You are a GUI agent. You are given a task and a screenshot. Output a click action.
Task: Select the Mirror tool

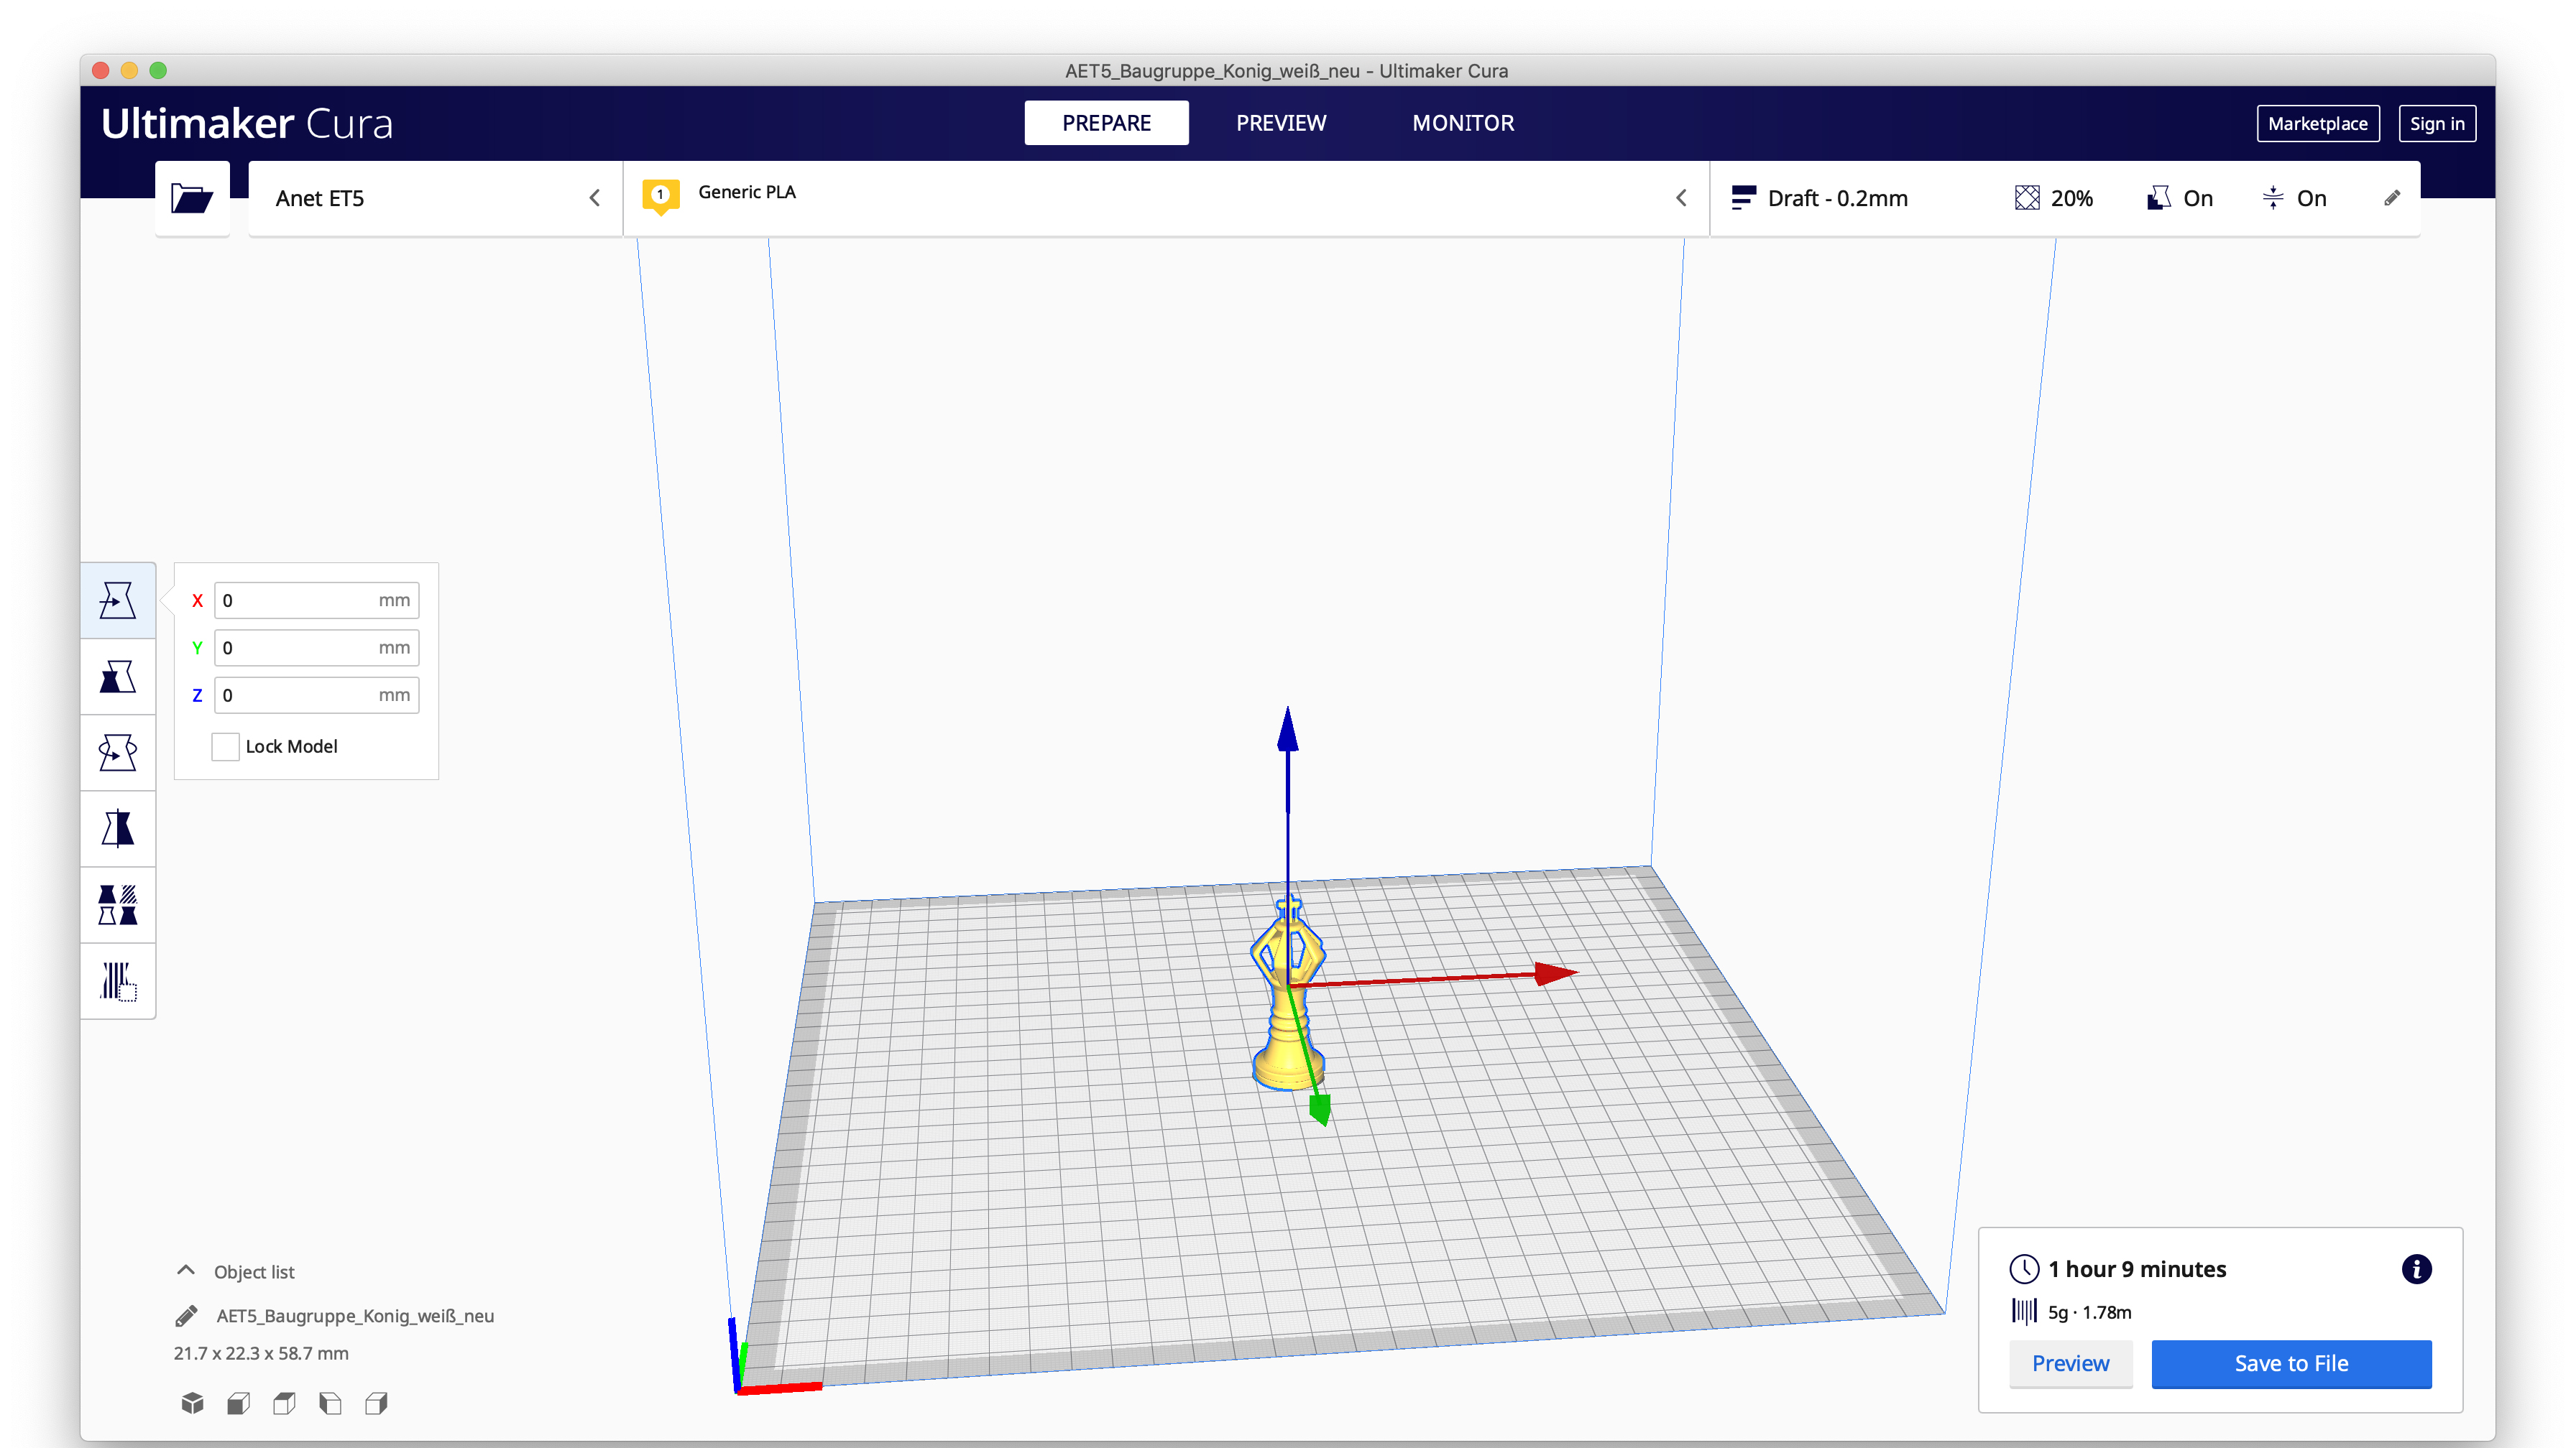click(117, 828)
